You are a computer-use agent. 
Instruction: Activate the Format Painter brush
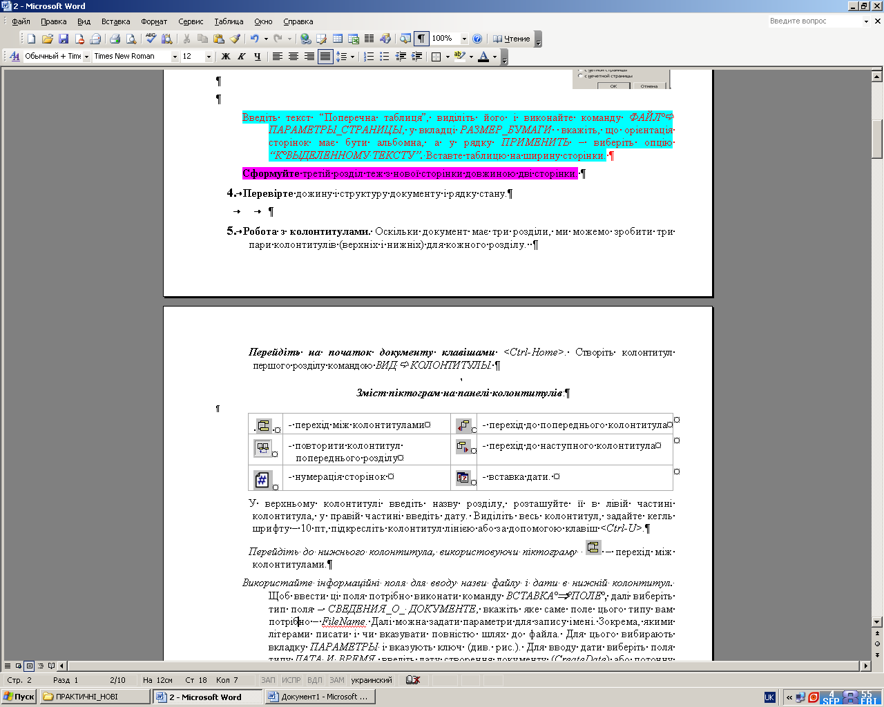click(x=235, y=39)
